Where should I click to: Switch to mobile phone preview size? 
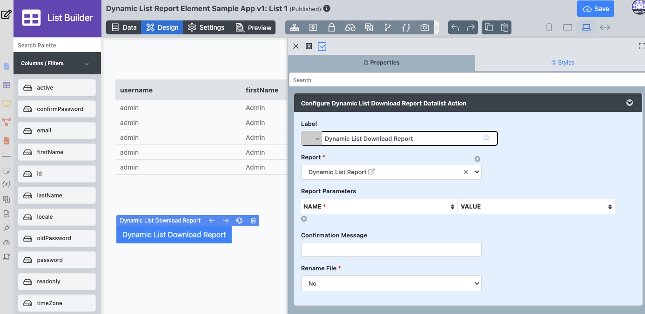549,27
